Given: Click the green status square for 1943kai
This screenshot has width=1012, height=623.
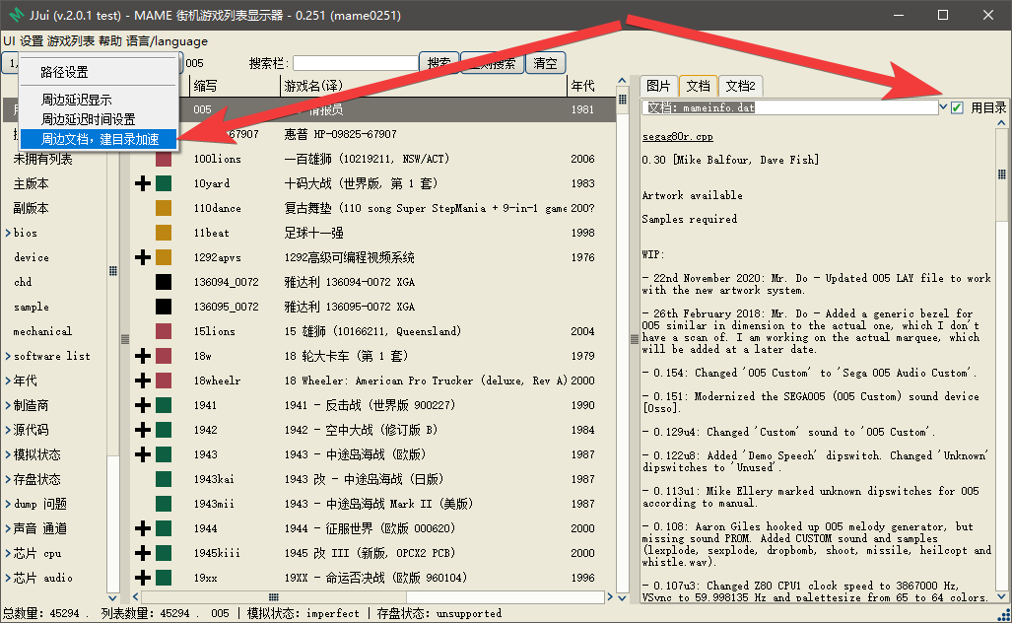Looking at the screenshot, I should (164, 479).
